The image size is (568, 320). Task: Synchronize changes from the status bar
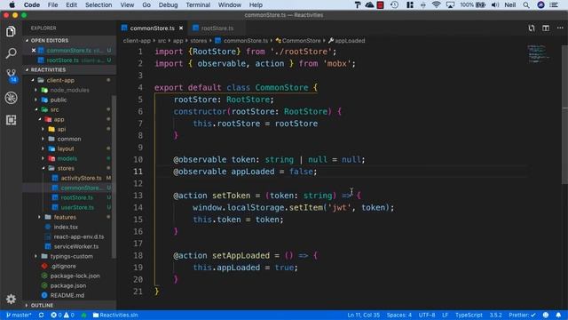click(42, 315)
